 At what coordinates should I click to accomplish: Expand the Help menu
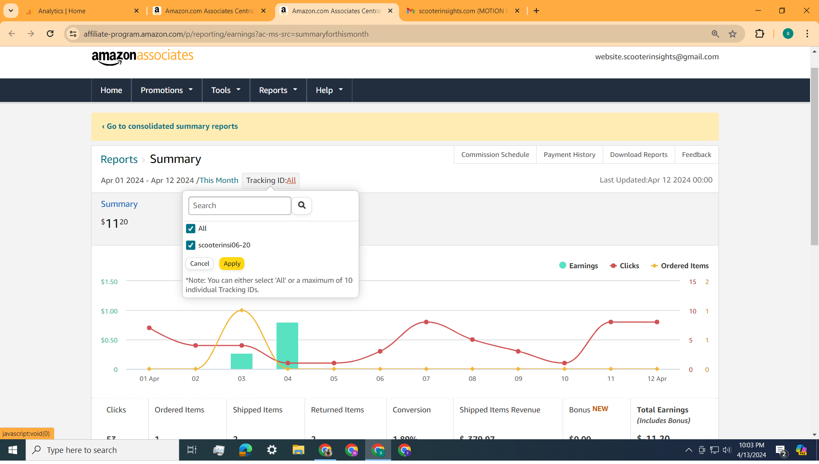[329, 90]
